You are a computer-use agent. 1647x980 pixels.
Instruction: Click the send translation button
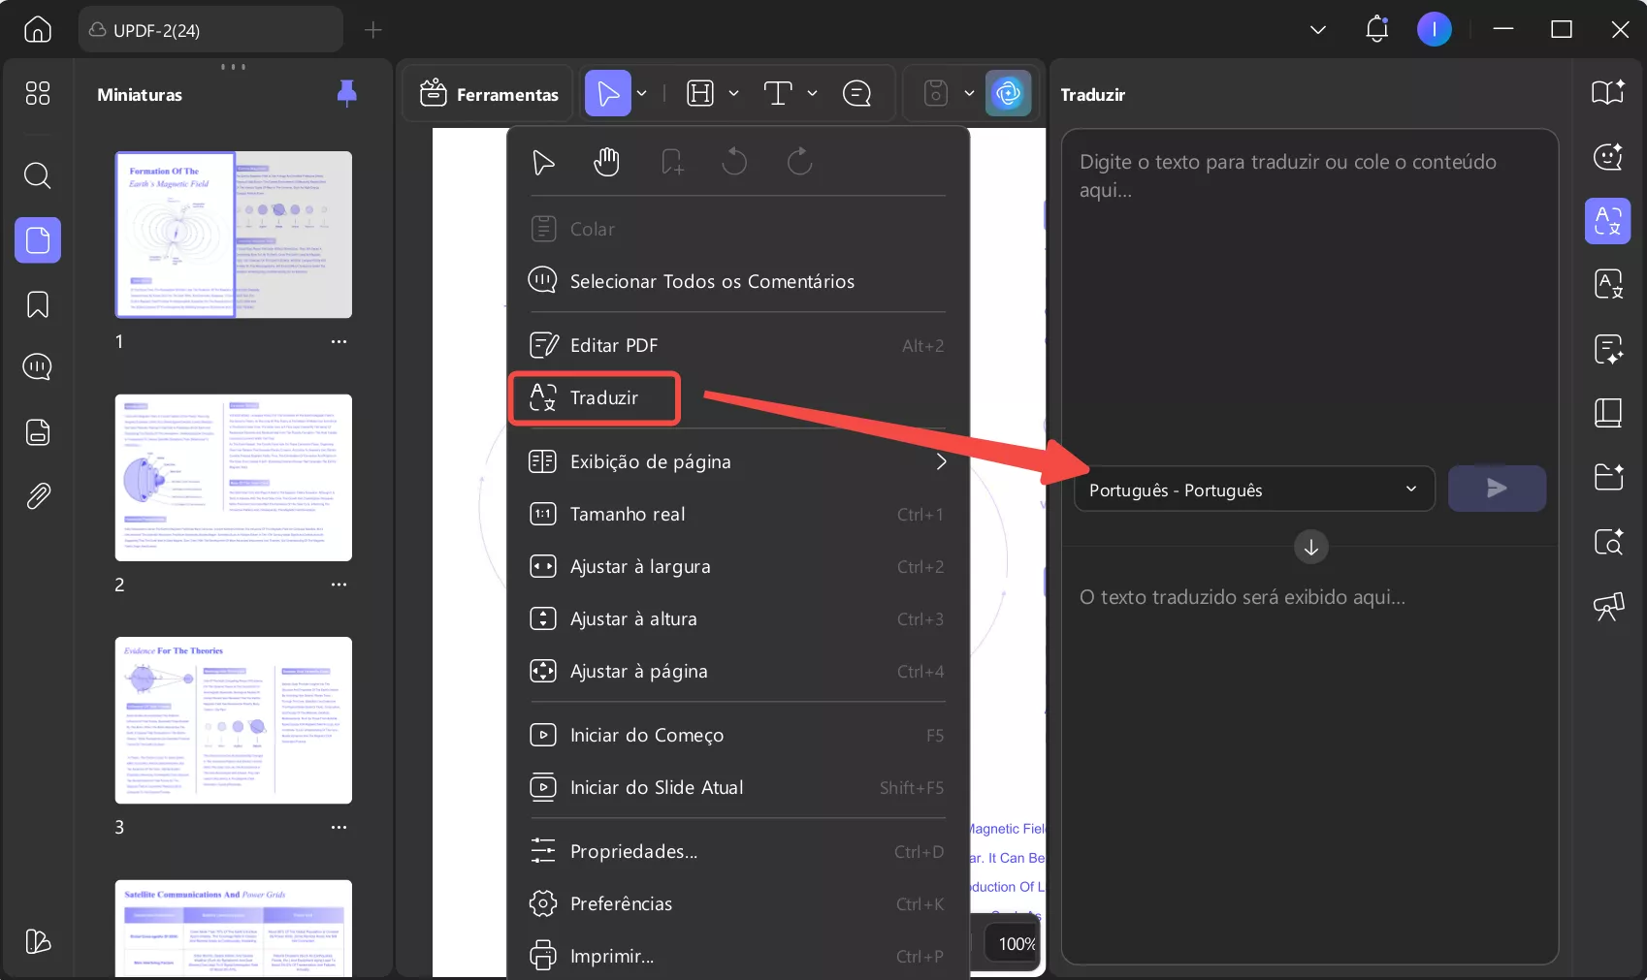point(1497,489)
